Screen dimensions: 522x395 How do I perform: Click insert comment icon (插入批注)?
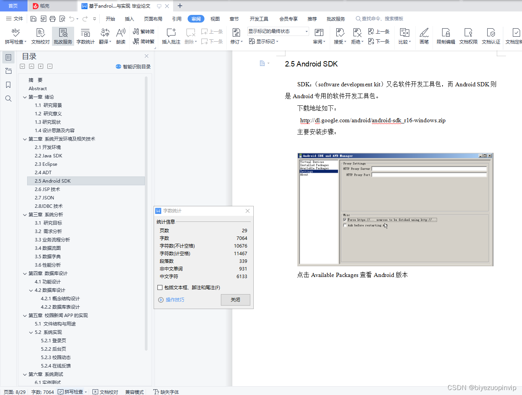tap(171, 36)
